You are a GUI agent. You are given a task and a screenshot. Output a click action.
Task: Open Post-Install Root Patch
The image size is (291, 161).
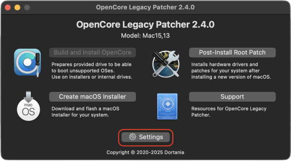[x=232, y=53]
